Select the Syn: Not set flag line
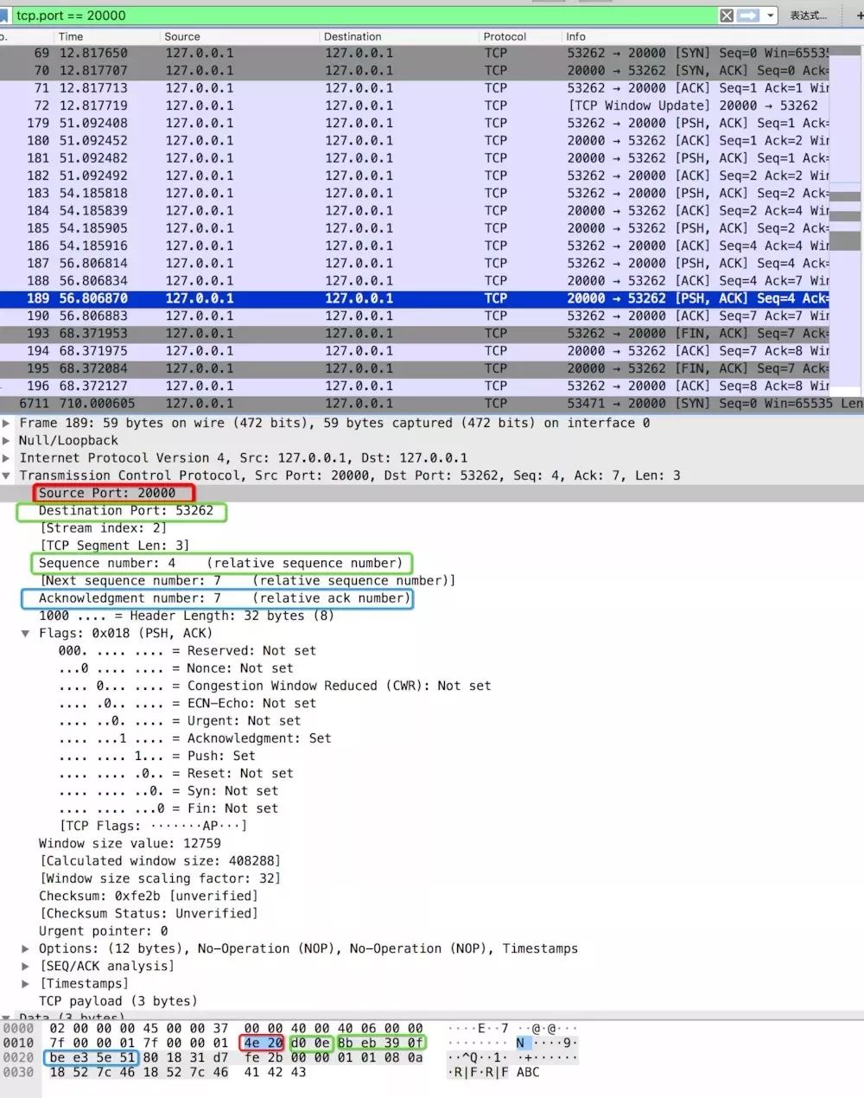This screenshot has width=864, height=1098. (x=168, y=790)
